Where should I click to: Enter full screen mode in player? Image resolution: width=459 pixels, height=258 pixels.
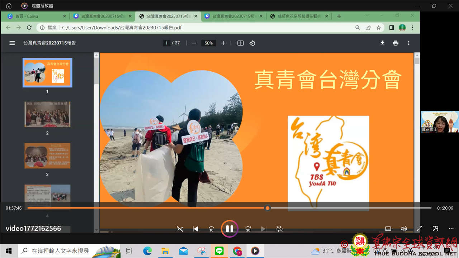(x=419, y=229)
